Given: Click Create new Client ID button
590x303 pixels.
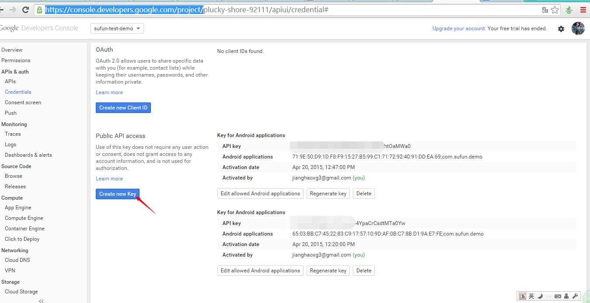Looking at the screenshot, I should pyautogui.click(x=123, y=108).
